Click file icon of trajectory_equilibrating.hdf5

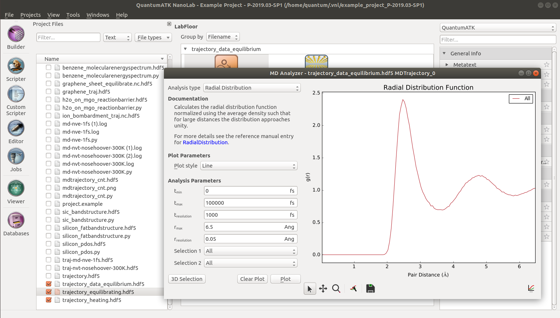[x=57, y=292]
